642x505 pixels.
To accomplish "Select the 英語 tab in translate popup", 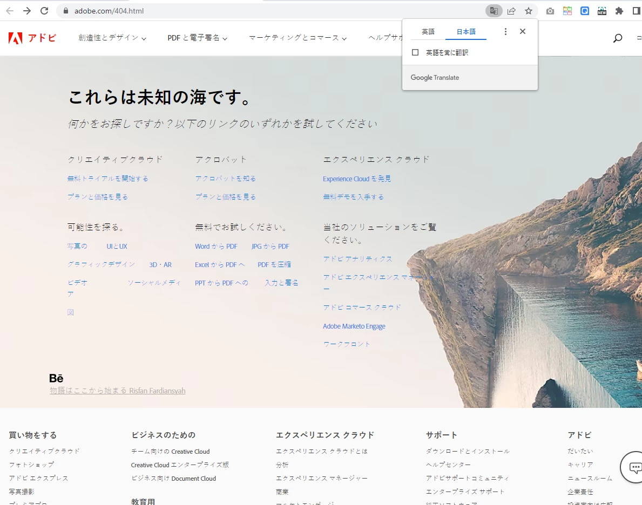I will coord(428,31).
